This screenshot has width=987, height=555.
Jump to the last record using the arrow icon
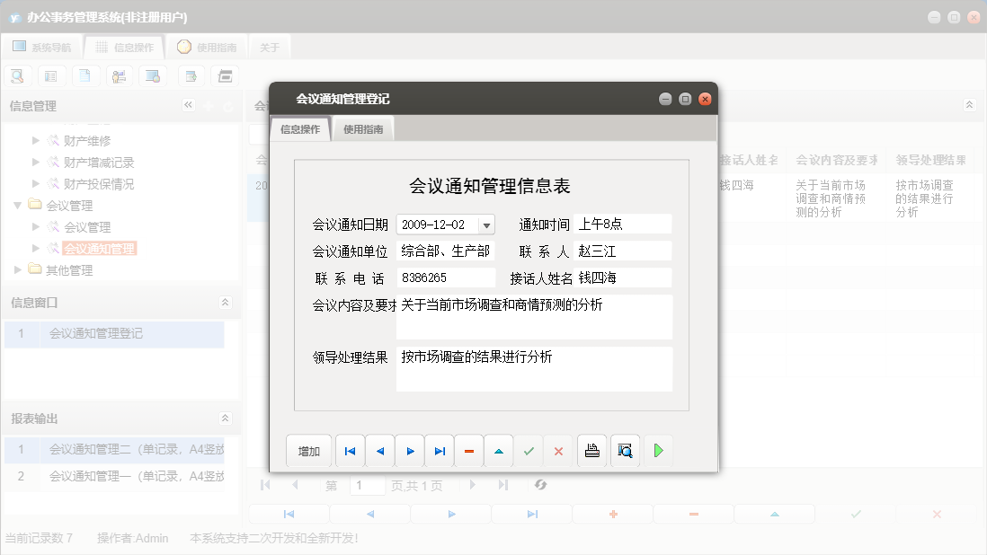click(x=439, y=451)
